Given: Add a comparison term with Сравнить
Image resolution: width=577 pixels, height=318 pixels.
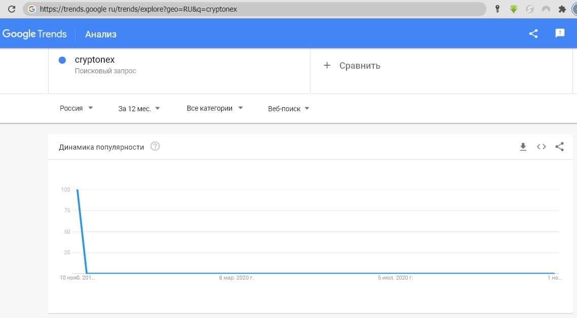Looking at the screenshot, I should click(352, 66).
